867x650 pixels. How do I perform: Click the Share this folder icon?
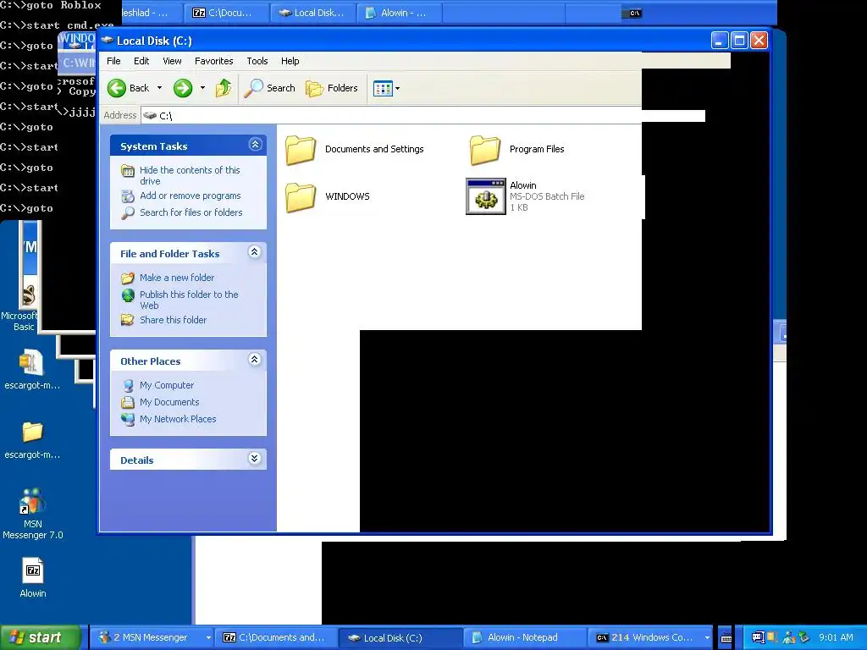pos(128,319)
